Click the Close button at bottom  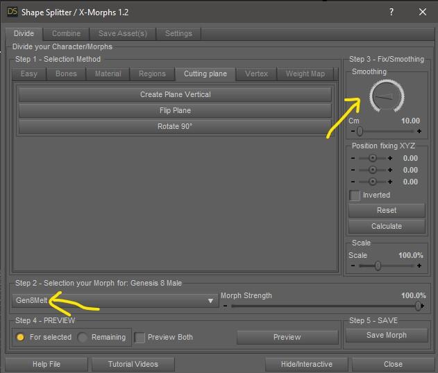393,365
